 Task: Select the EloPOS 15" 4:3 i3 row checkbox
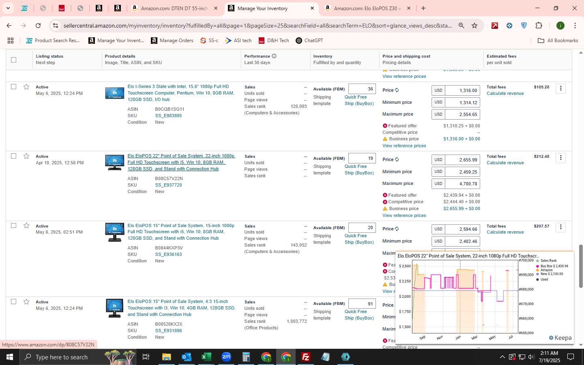tap(13, 301)
